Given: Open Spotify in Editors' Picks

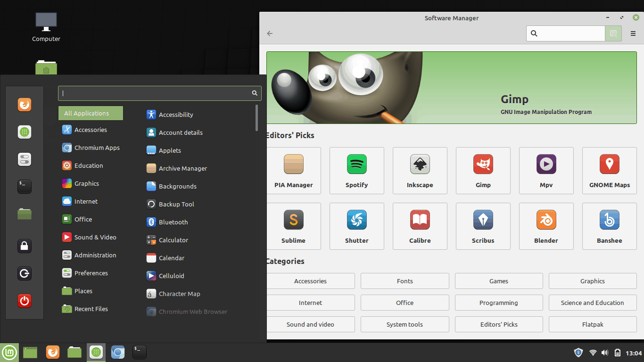Looking at the screenshot, I should tap(357, 171).
